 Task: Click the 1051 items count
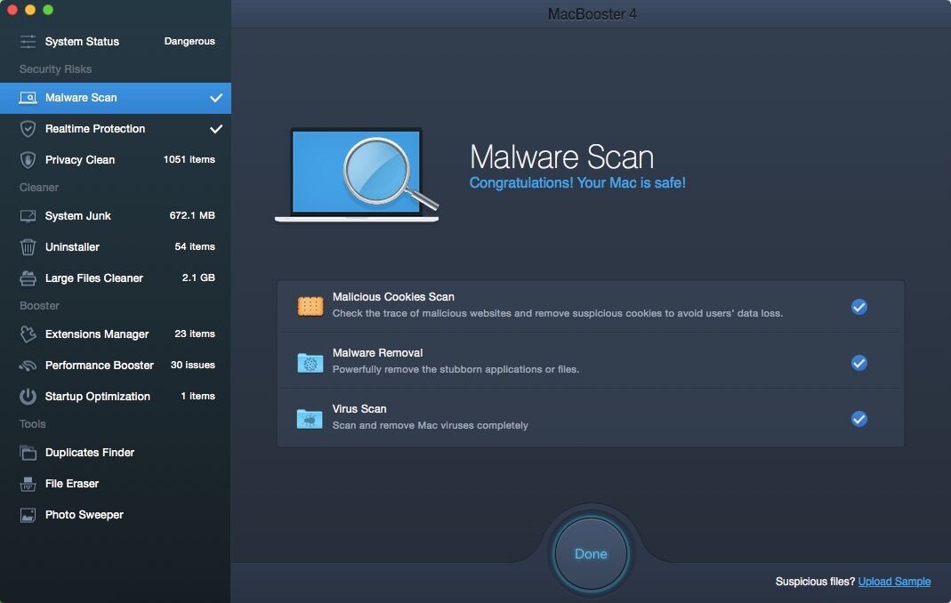tap(189, 159)
